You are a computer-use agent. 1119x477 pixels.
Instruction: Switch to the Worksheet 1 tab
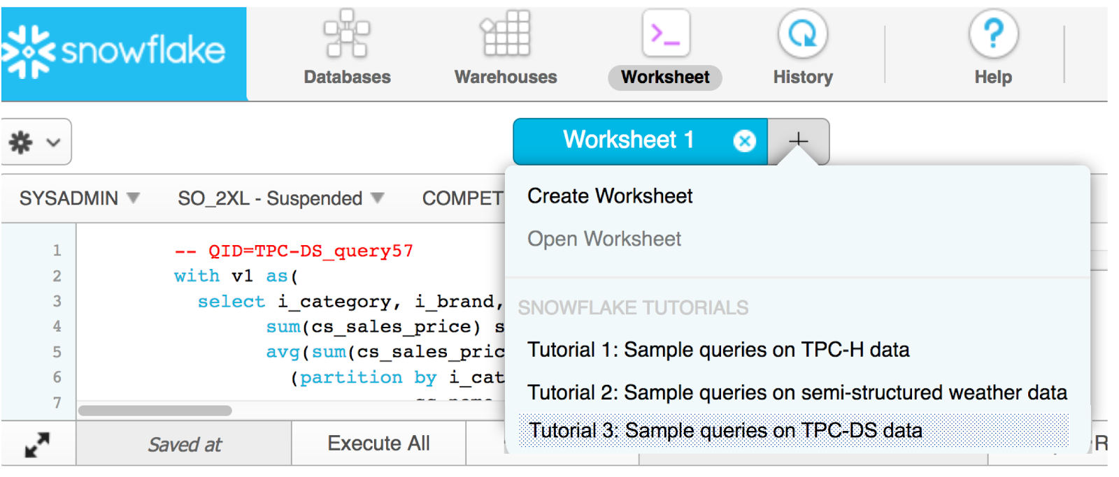(x=628, y=140)
